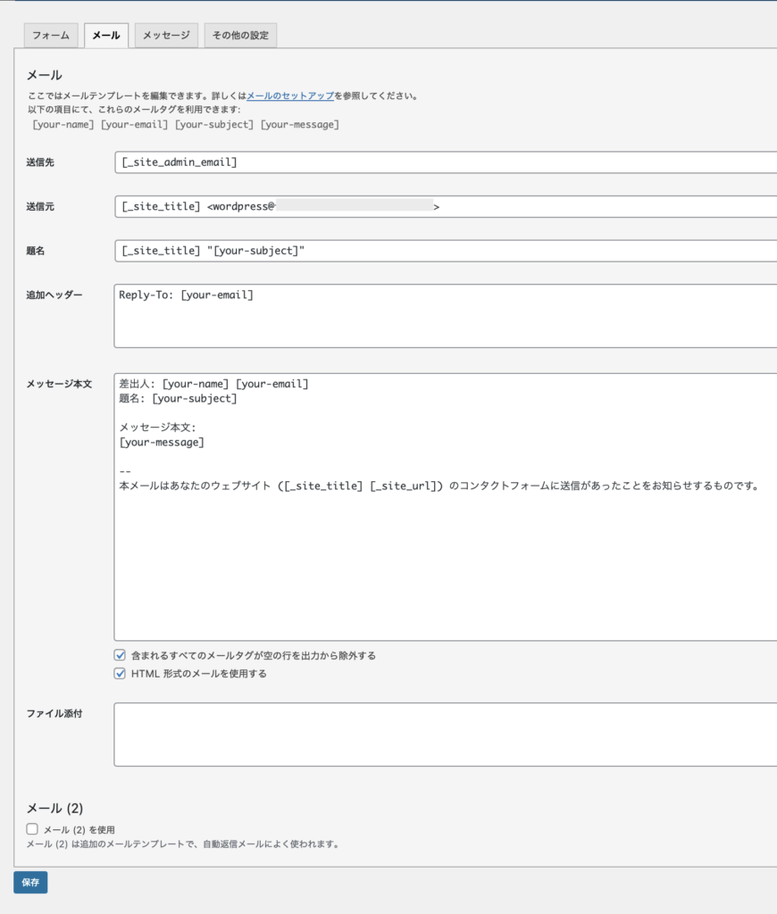Open the メールのセットアップ link

point(290,96)
